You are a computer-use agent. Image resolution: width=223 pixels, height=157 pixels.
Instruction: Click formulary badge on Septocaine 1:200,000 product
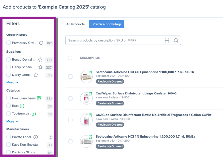tap(91, 137)
